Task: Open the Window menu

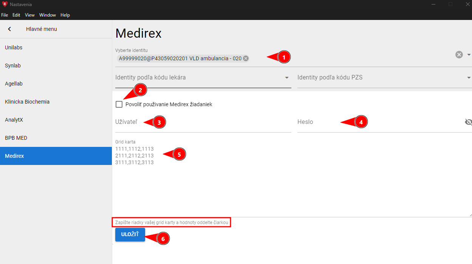Action: tap(48, 15)
